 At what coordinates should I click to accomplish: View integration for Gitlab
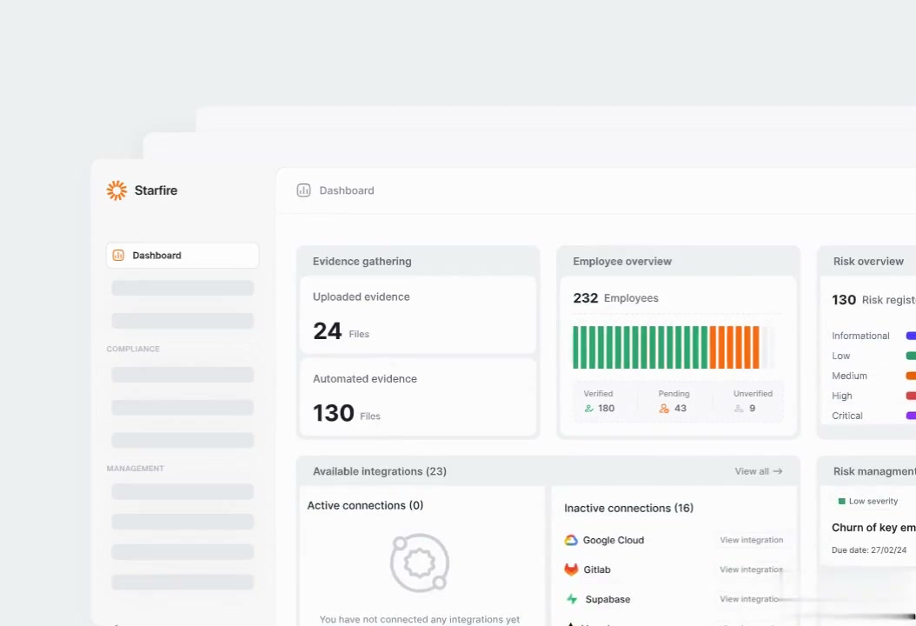751,569
